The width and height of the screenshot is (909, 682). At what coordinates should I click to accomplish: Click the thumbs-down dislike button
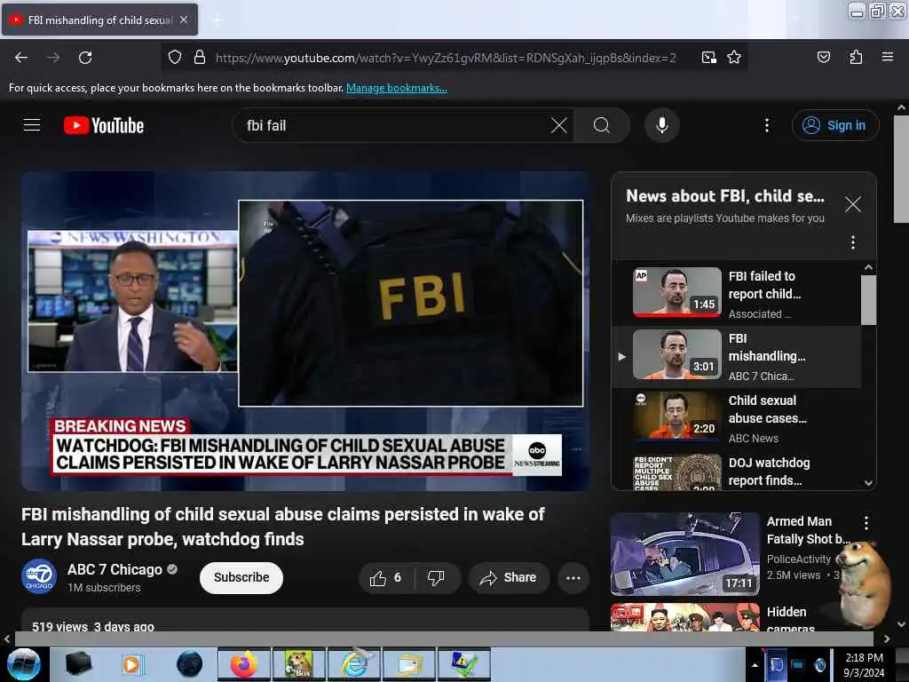click(436, 577)
